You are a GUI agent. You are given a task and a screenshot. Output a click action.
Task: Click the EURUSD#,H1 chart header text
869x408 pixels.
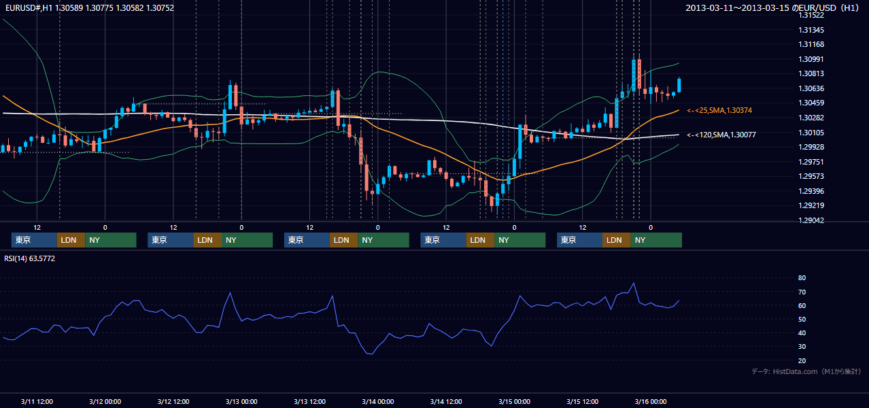[89, 8]
